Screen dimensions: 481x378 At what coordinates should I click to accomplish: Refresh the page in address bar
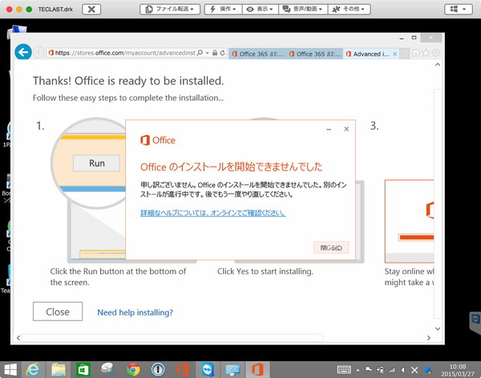pos(222,53)
